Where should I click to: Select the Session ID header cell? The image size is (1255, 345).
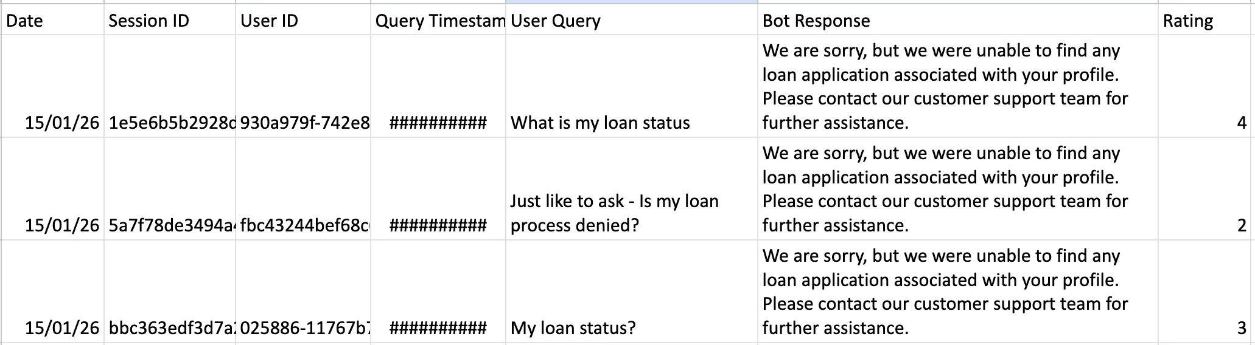[x=170, y=20]
